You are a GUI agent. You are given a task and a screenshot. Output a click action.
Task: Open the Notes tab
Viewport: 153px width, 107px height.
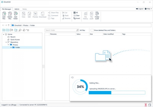coord(24,9)
